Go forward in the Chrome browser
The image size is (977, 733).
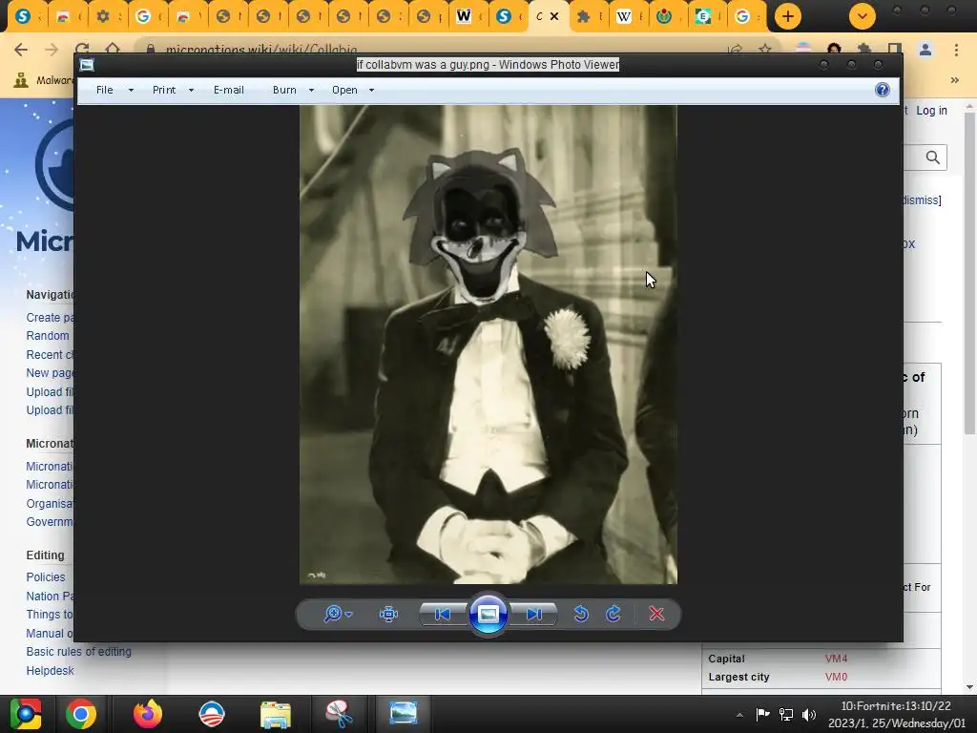52,50
